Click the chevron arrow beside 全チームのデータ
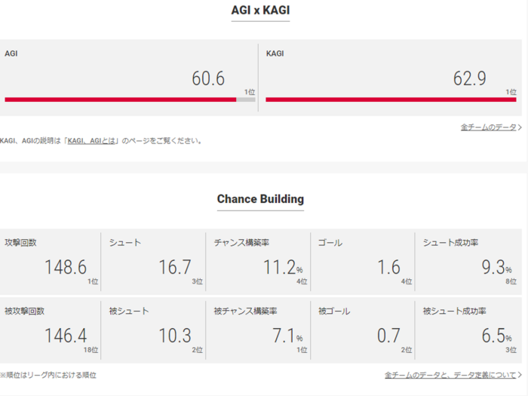The image size is (528, 396). point(520,127)
